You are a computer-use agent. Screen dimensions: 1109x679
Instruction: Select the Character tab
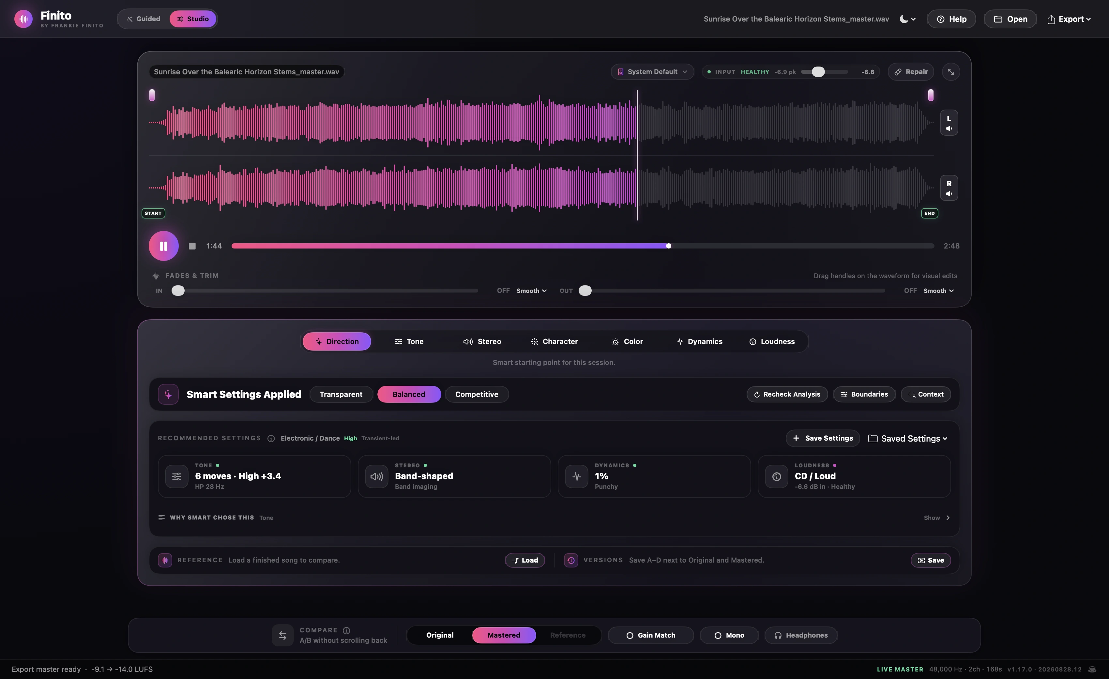coord(554,341)
